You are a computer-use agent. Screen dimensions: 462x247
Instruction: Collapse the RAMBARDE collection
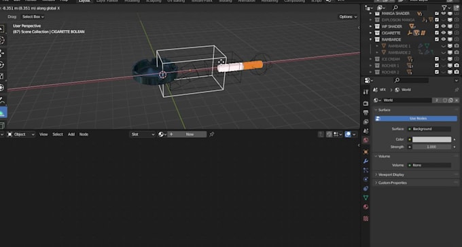click(371, 39)
